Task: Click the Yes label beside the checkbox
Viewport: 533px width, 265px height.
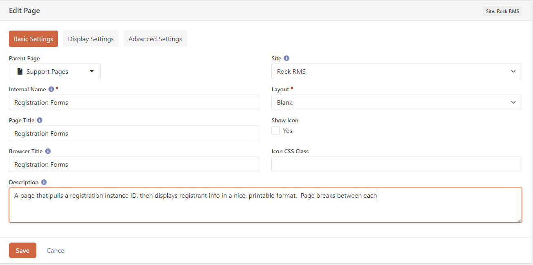Action: (288, 131)
